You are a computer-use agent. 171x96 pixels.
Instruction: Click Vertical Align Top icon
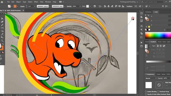pyautogui.click(x=116, y=6)
